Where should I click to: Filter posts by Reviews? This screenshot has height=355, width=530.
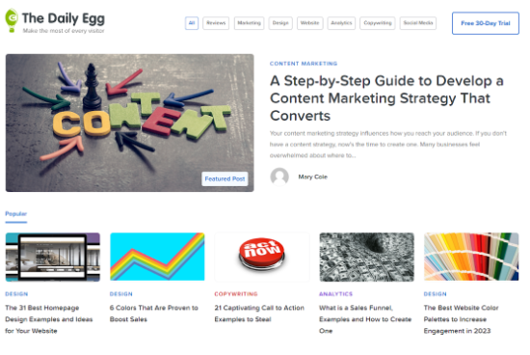pos(216,23)
